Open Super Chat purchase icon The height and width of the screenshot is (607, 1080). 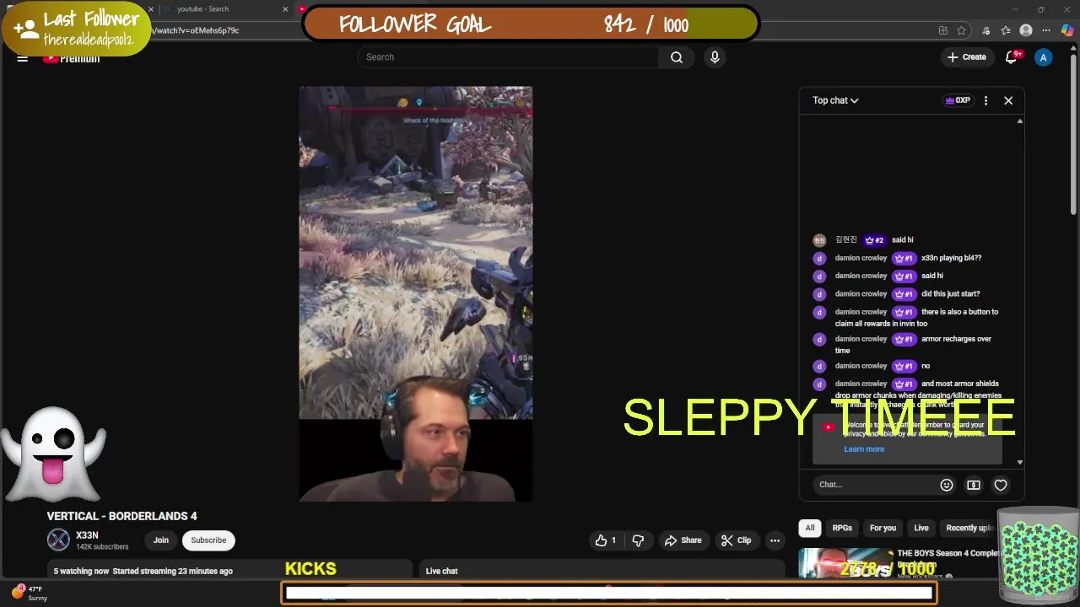tap(974, 485)
